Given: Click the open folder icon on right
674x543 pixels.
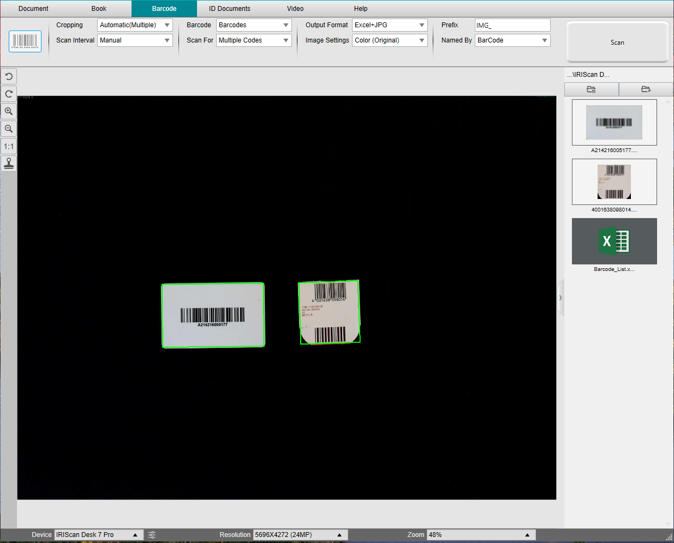Looking at the screenshot, I should click(646, 89).
